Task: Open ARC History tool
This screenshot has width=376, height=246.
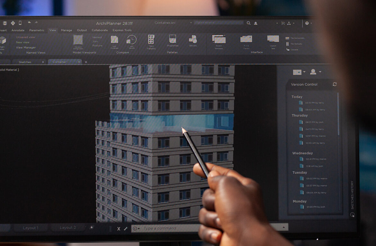Action: tap(132, 42)
